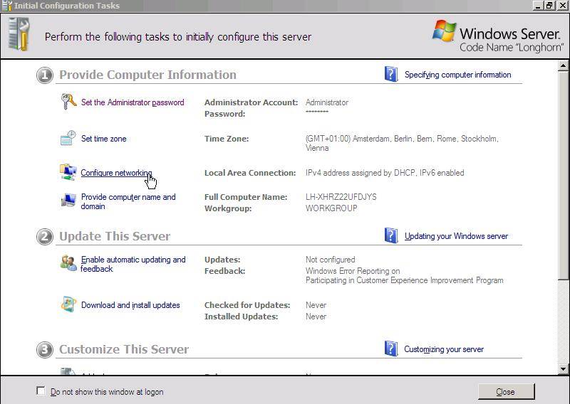This screenshot has height=404, width=570.
Task: Click the computer icon beside Provide computer name
Action: pos(68,201)
